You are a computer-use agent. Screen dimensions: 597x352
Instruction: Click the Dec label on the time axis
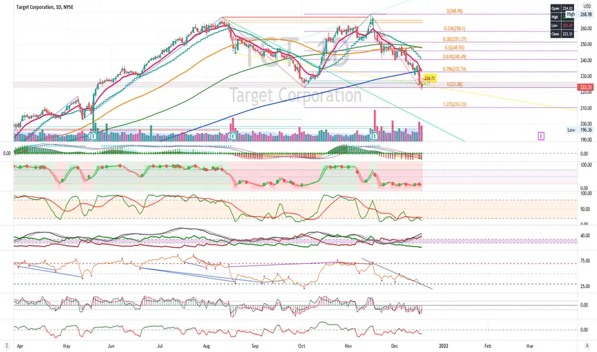[395, 346]
